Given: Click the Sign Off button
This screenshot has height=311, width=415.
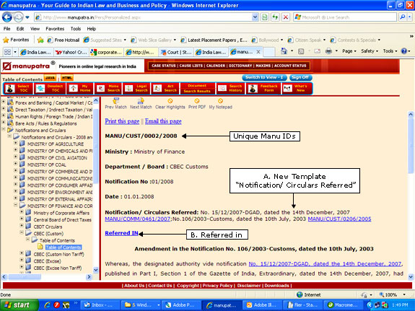Looking at the screenshot, I should tap(300, 77).
